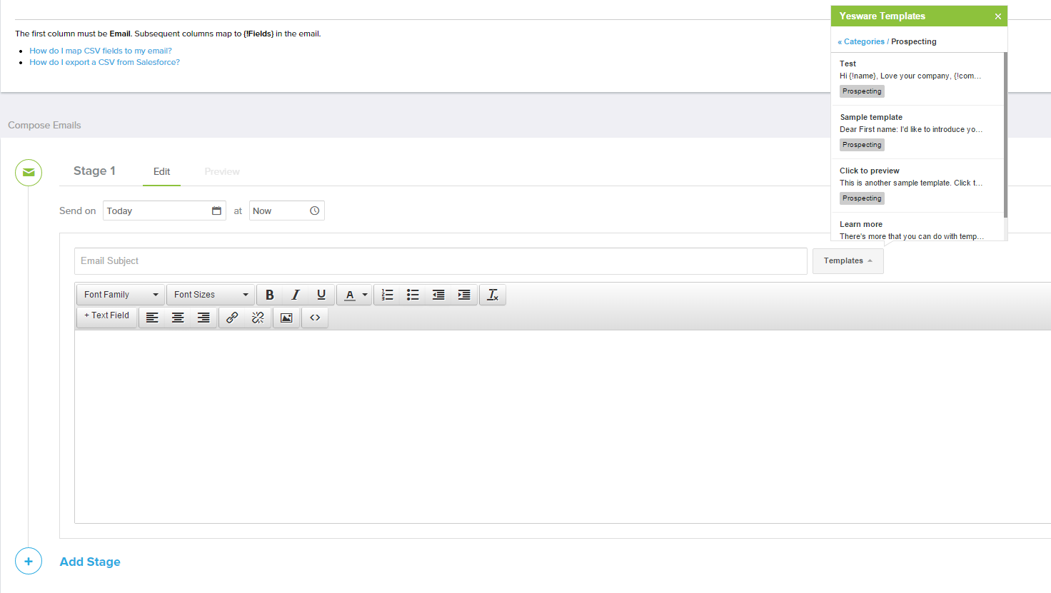This screenshot has height=593, width=1051.
Task: Close the Yesware Templates panel
Action: (997, 16)
